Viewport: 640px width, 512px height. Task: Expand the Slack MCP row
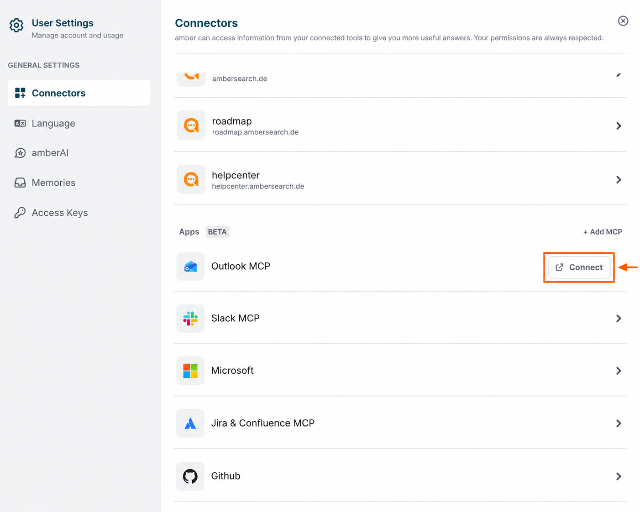point(619,319)
